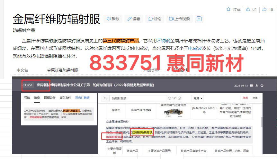Select the 宋体 font option
277x159 pixels.
(255, 98)
